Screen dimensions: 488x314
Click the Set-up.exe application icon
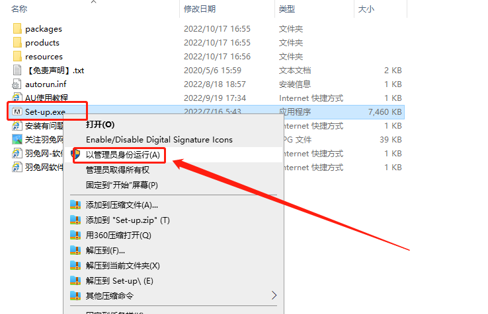pyautogui.click(x=17, y=112)
